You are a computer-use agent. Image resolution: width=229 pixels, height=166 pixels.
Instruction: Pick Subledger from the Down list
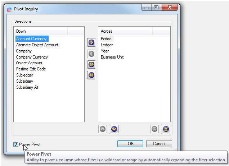[x=25, y=75]
